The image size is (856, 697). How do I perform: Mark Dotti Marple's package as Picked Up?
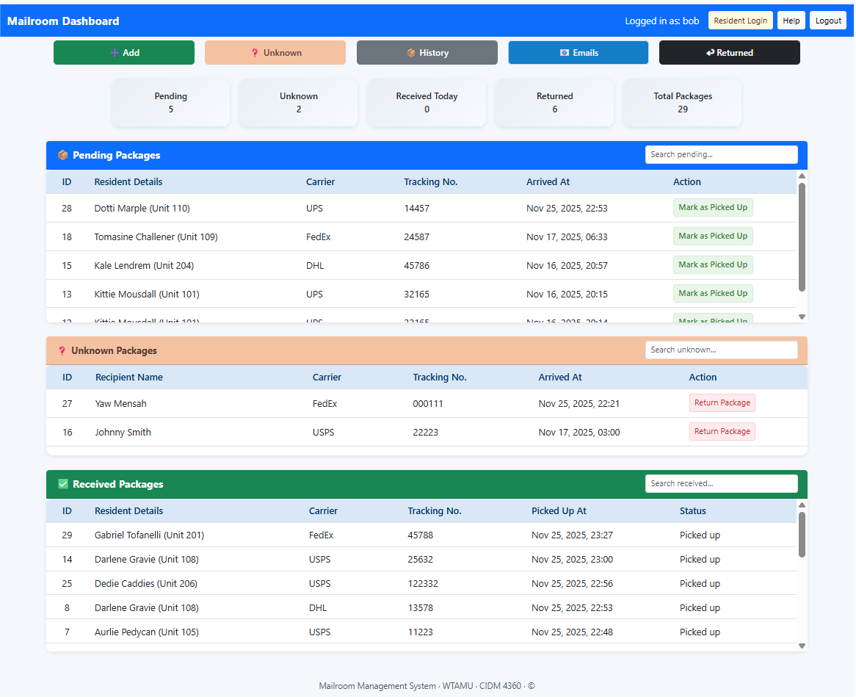[x=713, y=207]
